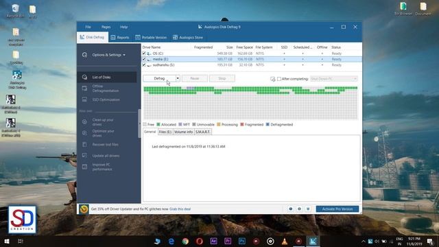Open Adobe Photoshop from the taskbar

pyautogui.click(x=242, y=241)
